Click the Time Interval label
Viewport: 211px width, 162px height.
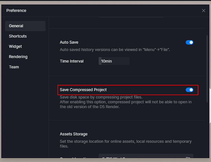(x=72, y=61)
